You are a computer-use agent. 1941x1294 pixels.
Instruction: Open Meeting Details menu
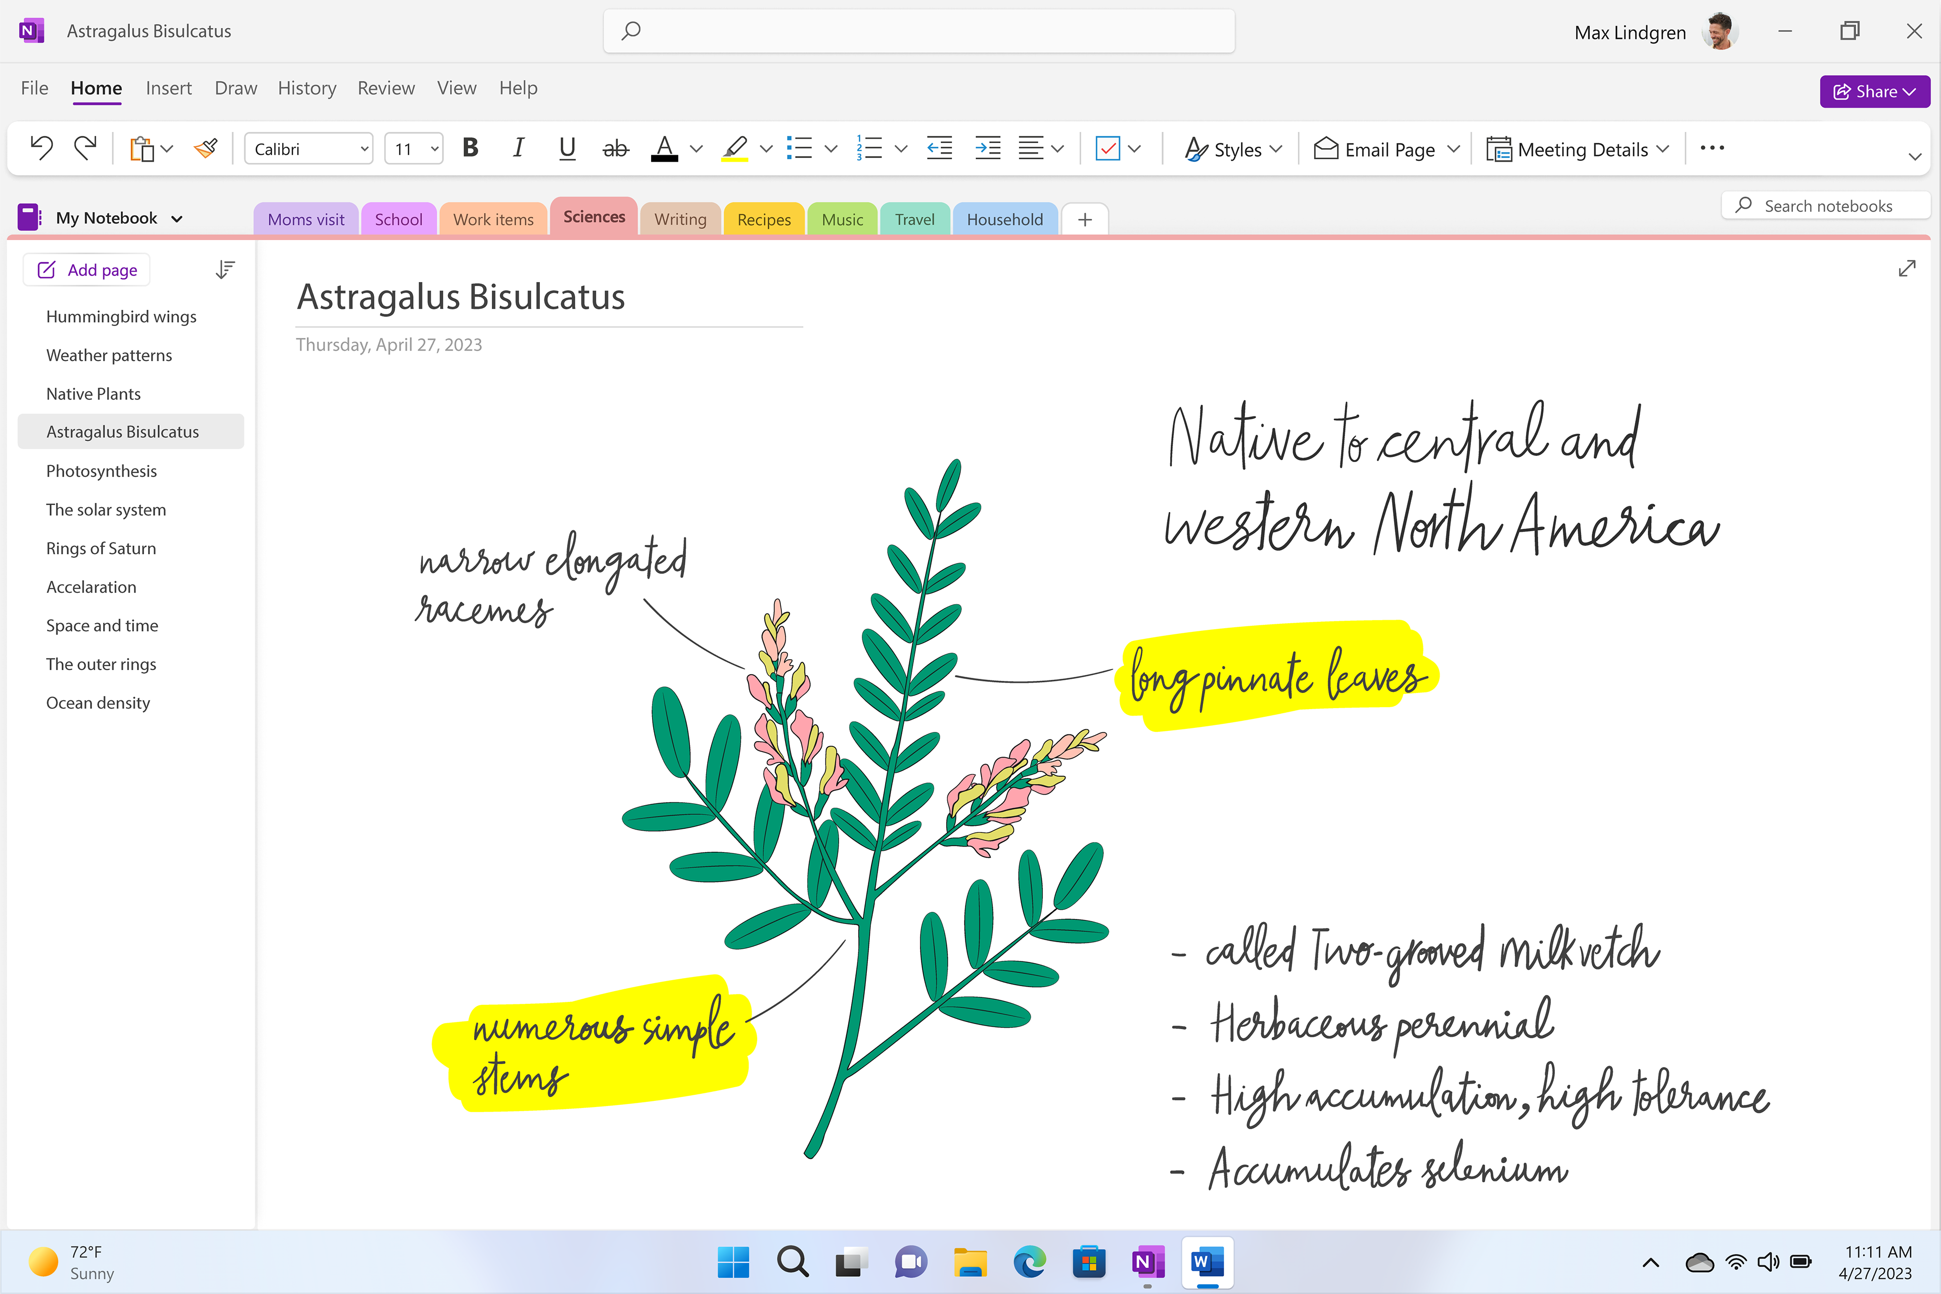(x=1577, y=150)
